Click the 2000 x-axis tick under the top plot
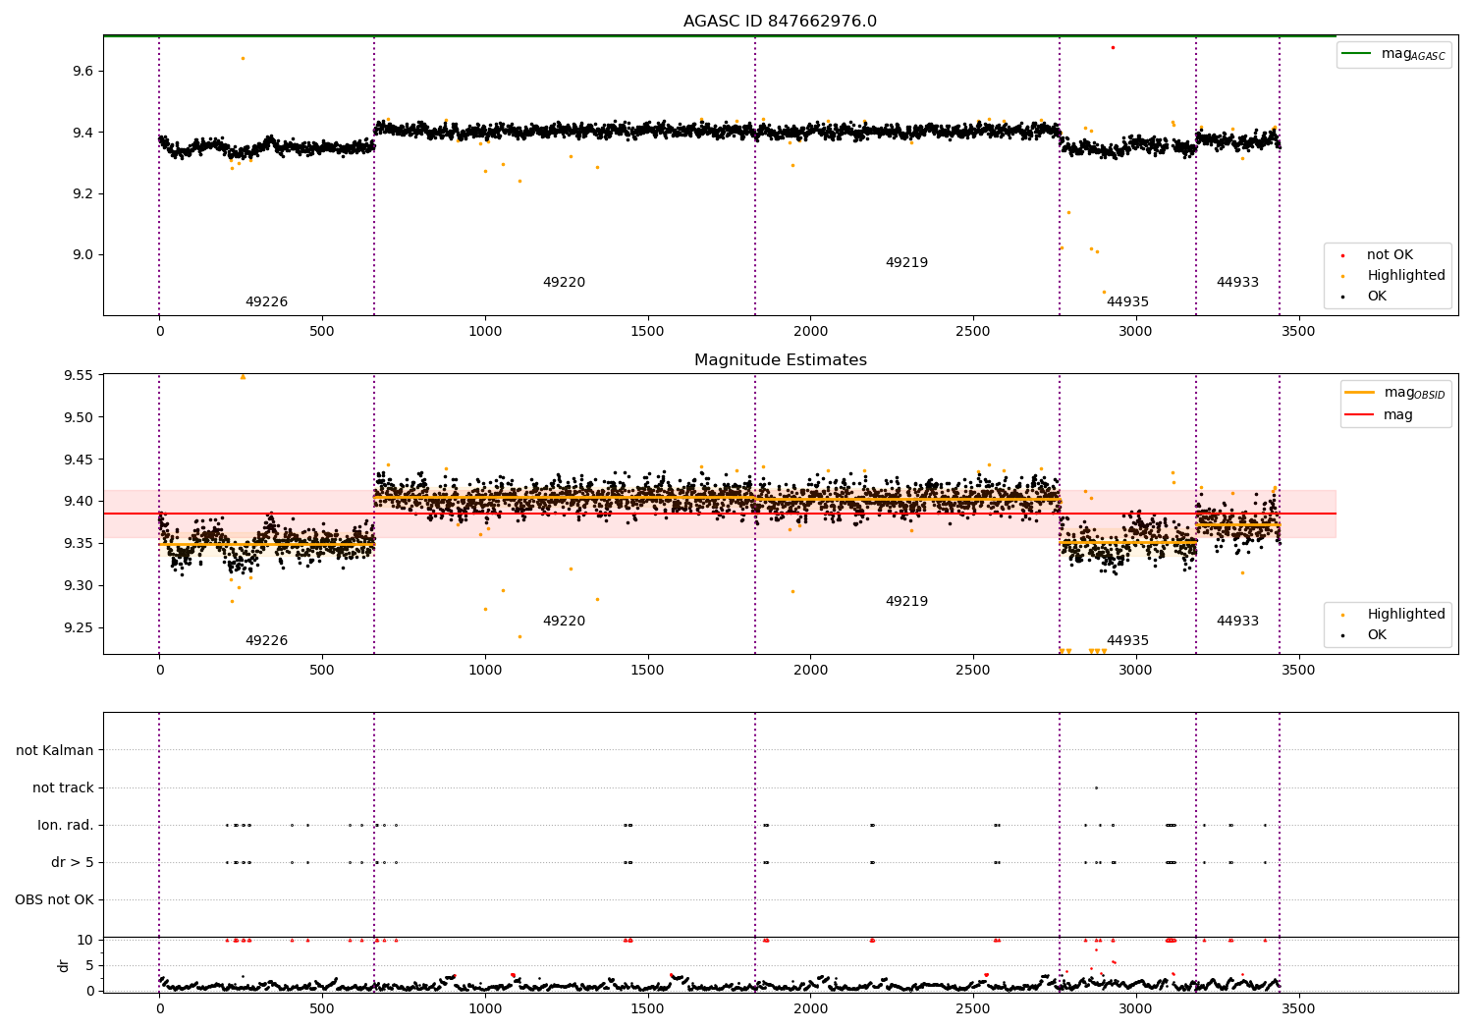The height and width of the screenshot is (1031, 1473). 810,332
